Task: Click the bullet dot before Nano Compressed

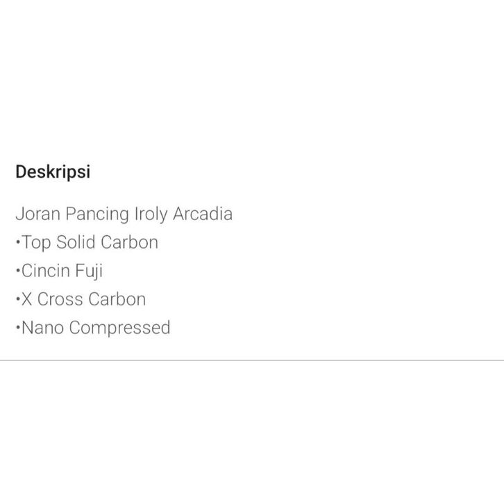Action: click(x=17, y=328)
